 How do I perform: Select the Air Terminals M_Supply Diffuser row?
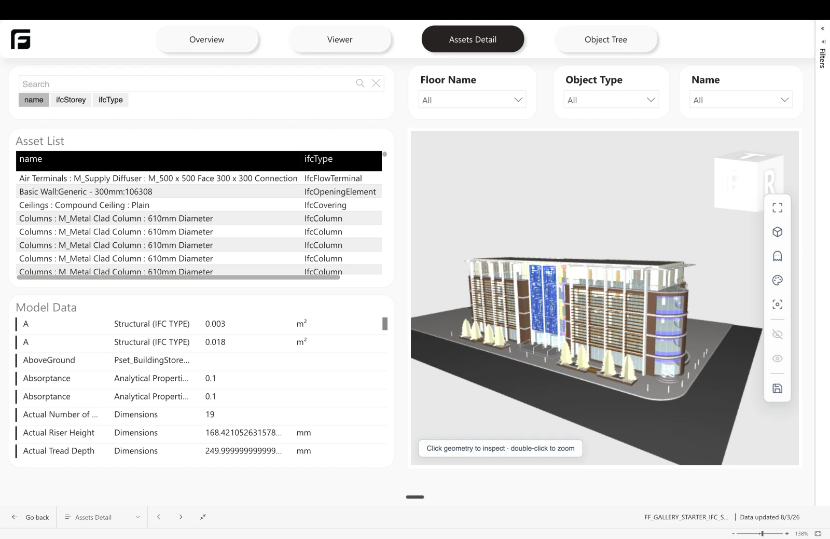pyautogui.click(x=199, y=178)
